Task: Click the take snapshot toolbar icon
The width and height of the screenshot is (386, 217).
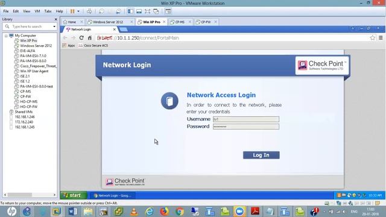Action: click(101, 11)
